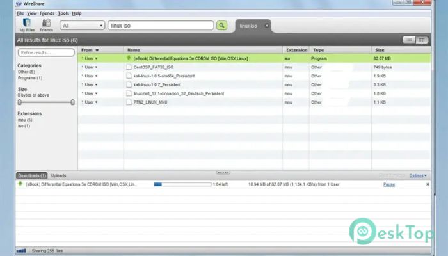Click the Refine results text field
Screen dimensions: 448x256
[46, 52]
